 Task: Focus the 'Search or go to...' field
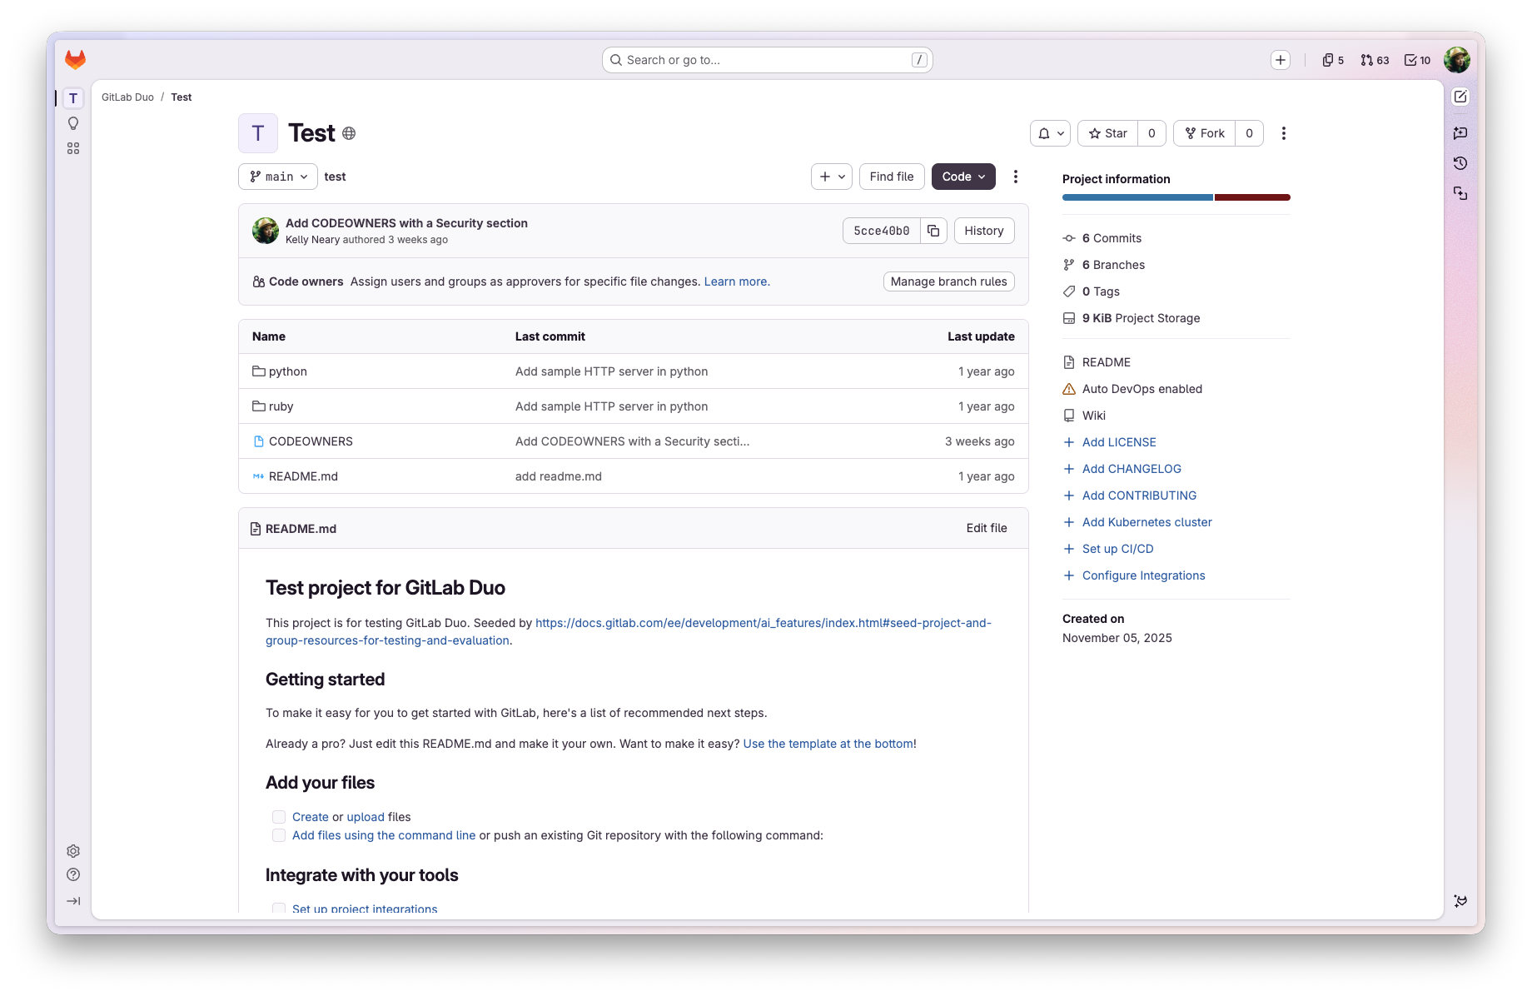click(x=767, y=60)
